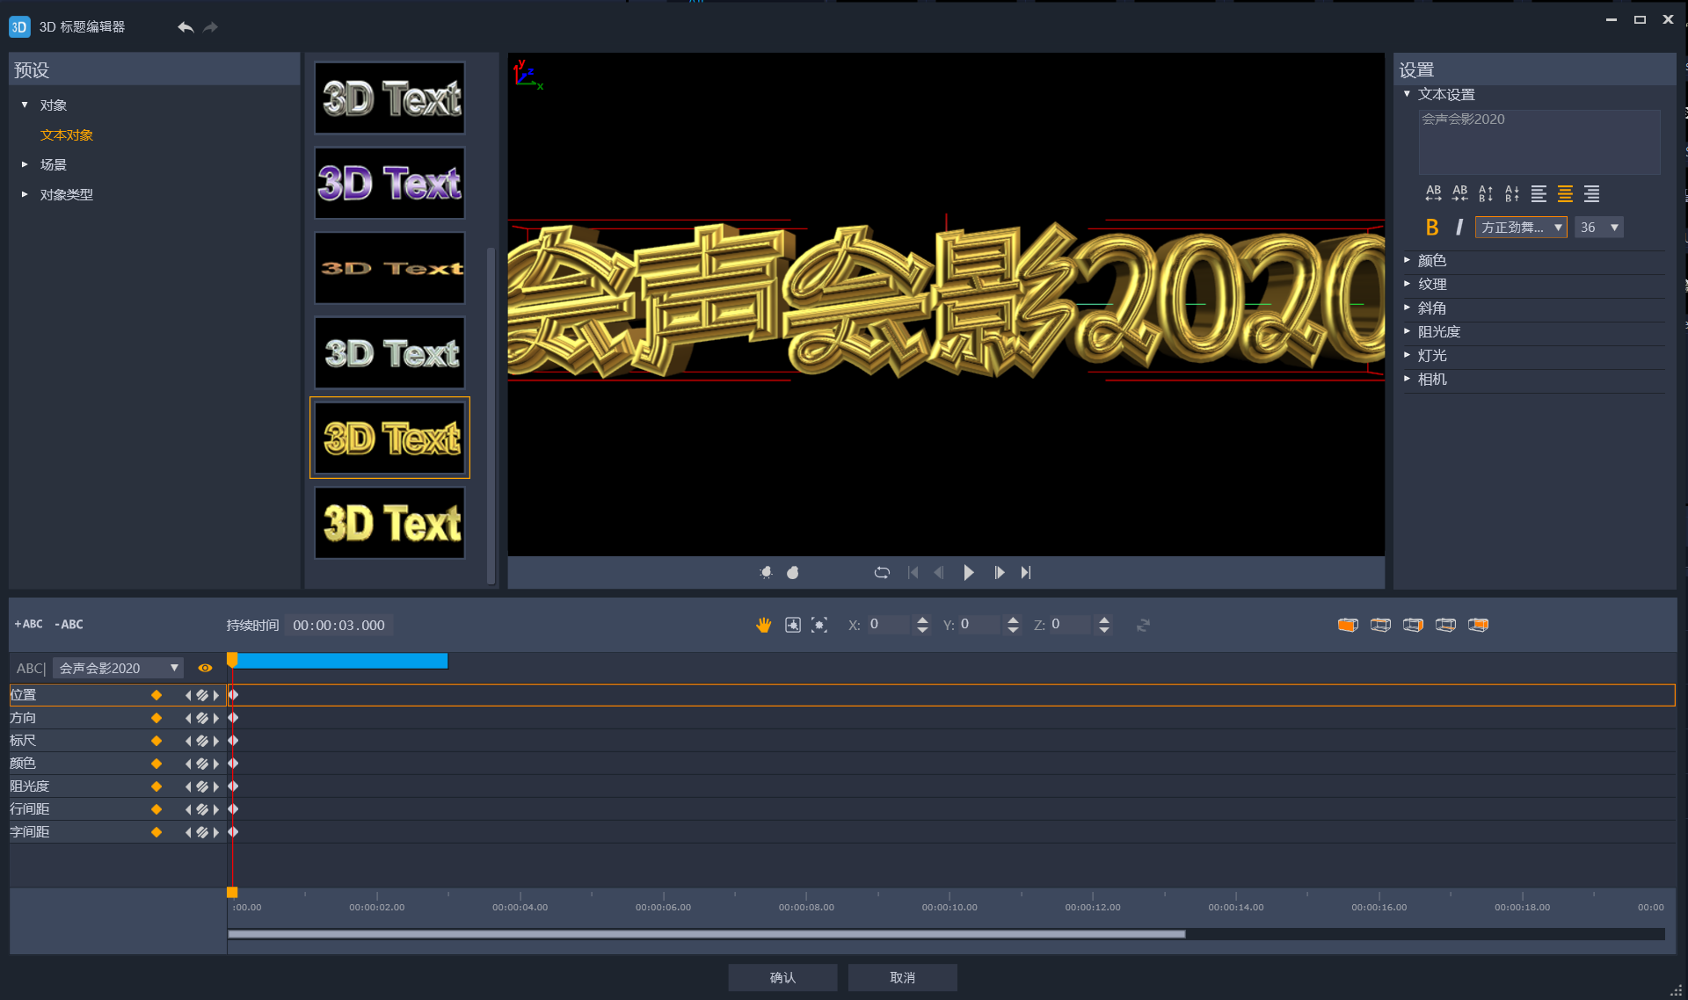The image size is (1688, 1000).
Task: Select the selected gold outlined 3D Text preset
Action: coord(389,438)
